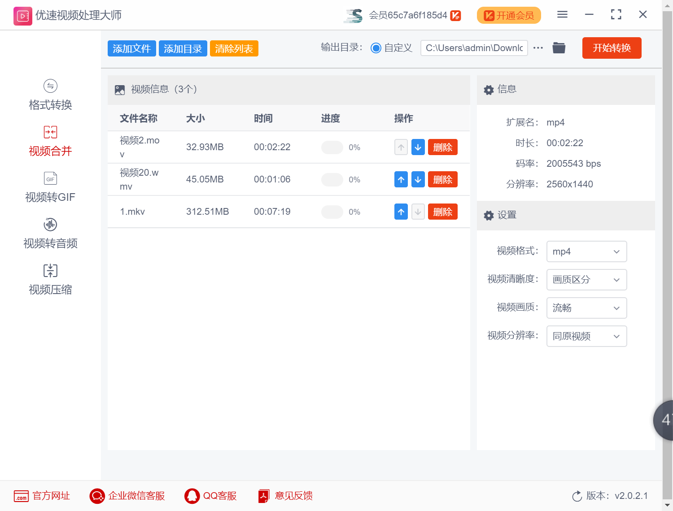Click the 开始转换 button

tap(612, 48)
